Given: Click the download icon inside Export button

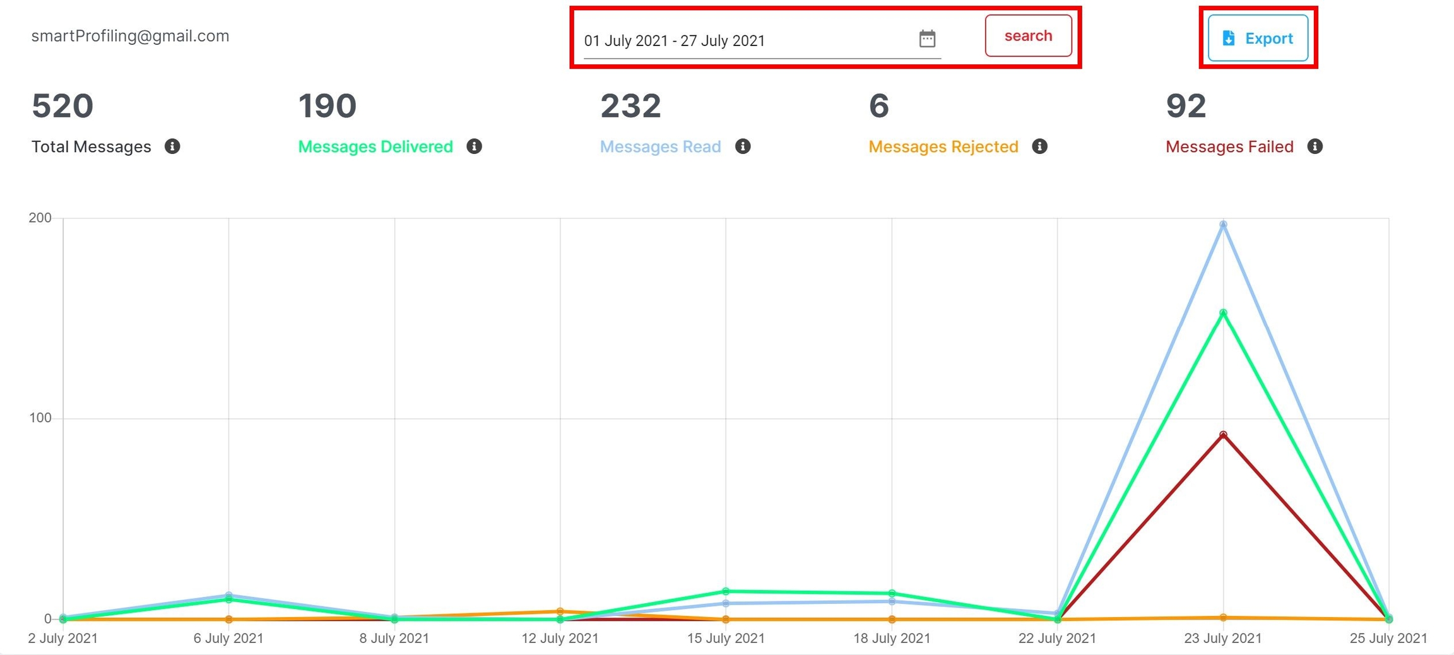Looking at the screenshot, I should (1228, 38).
